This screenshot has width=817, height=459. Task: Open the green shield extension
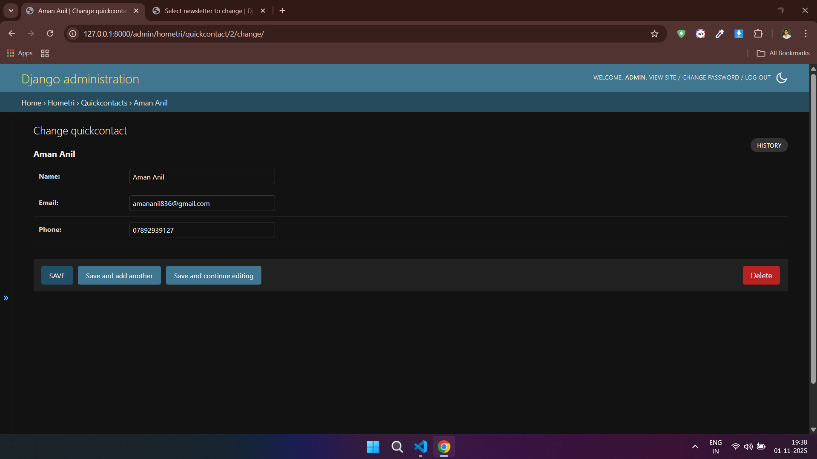tap(681, 34)
